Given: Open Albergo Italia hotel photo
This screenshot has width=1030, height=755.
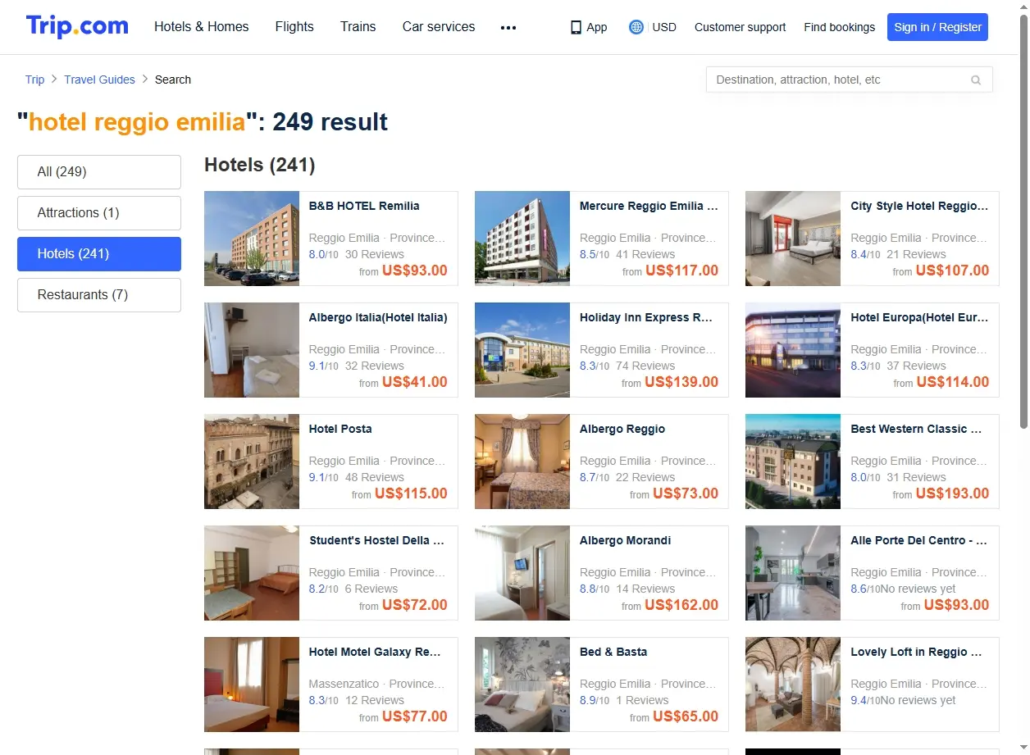Looking at the screenshot, I should 252,350.
